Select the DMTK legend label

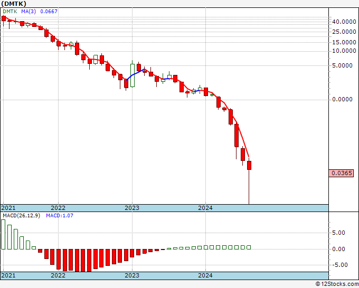[10, 12]
